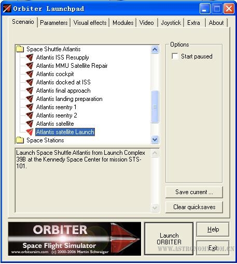Click the Atlantis satellite scenario icon
237x264 pixels.
(x=30, y=124)
